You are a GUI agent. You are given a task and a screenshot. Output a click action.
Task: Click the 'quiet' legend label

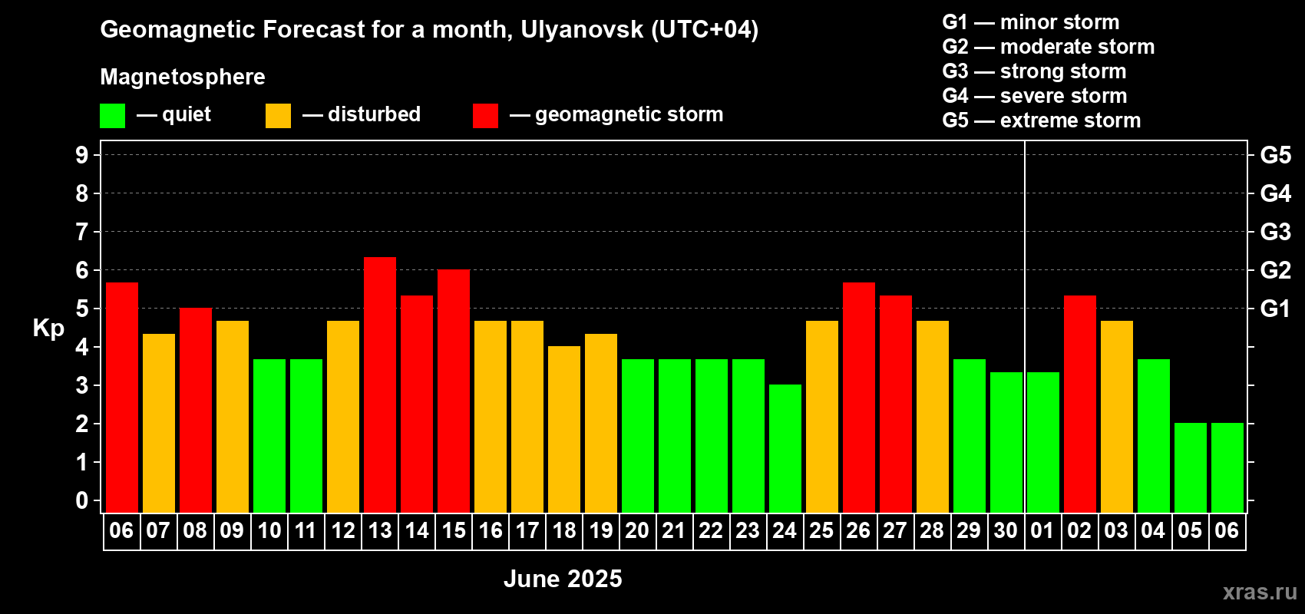(x=187, y=114)
